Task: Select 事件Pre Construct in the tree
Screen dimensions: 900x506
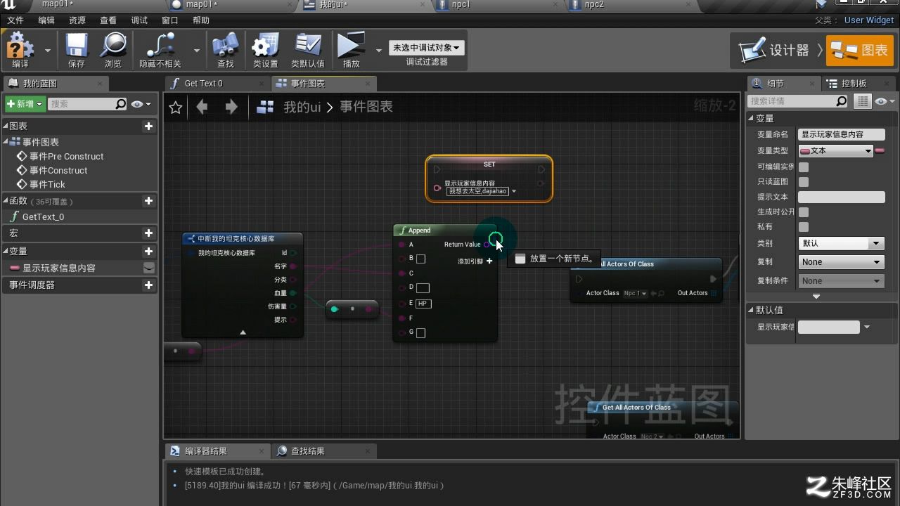Action: [x=66, y=157]
